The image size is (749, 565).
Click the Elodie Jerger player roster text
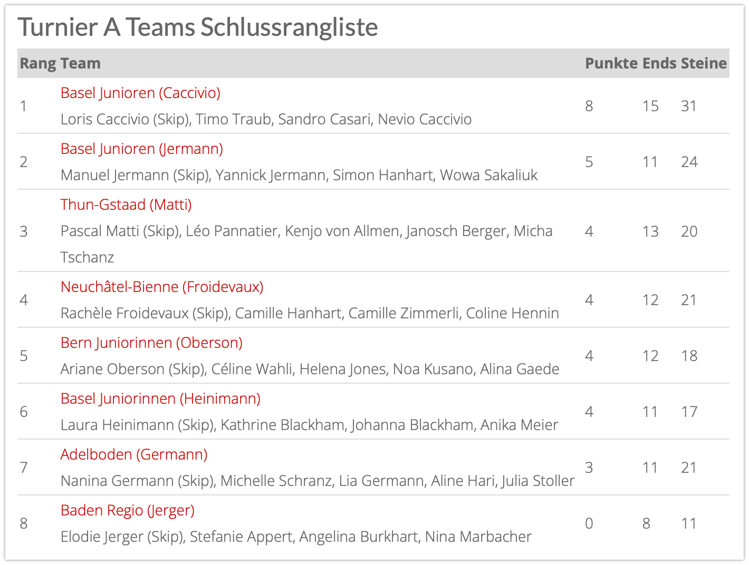pyautogui.click(x=295, y=537)
